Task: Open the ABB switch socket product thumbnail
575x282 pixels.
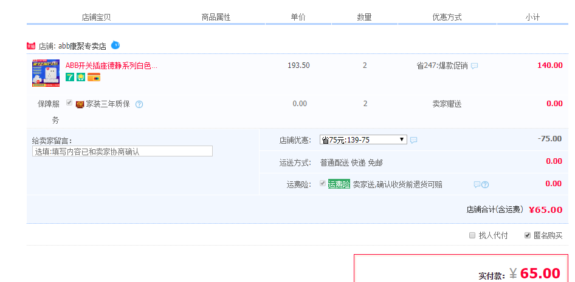Action: 46,73
